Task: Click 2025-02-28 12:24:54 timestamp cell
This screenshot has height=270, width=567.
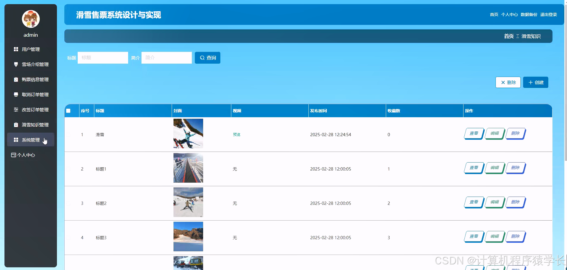Action: [x=331, y=135]
